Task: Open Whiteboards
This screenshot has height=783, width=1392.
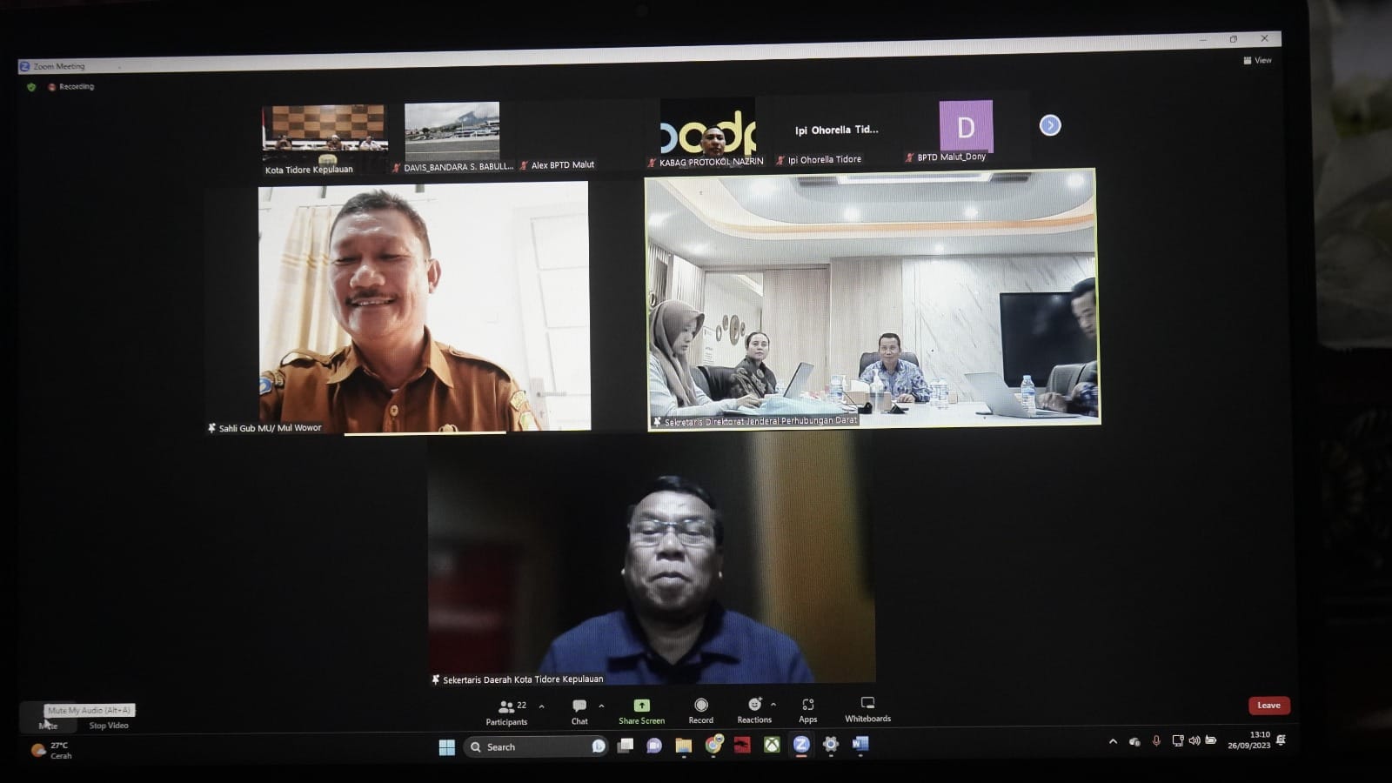Action: point(867,709)
